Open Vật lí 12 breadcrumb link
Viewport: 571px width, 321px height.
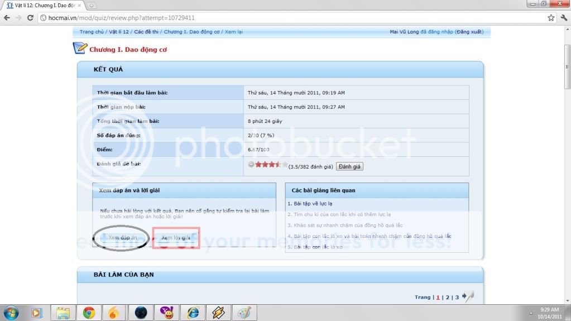tap(119, 32)
